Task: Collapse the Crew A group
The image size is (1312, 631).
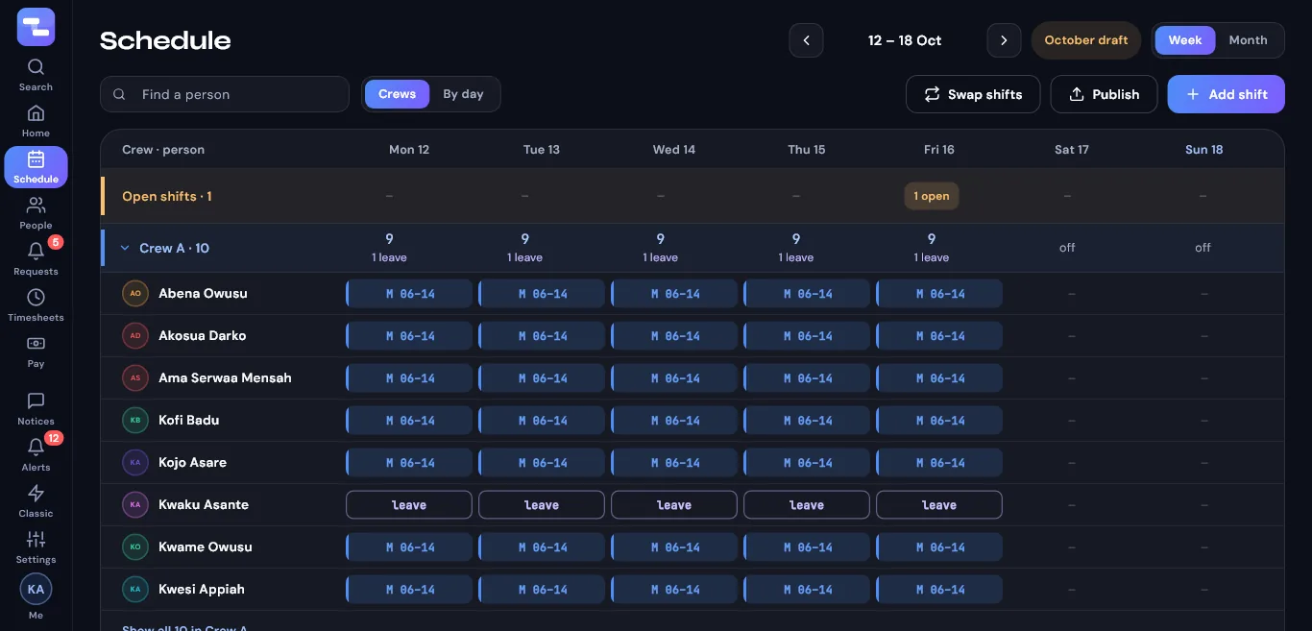Action: pos(125,248)
